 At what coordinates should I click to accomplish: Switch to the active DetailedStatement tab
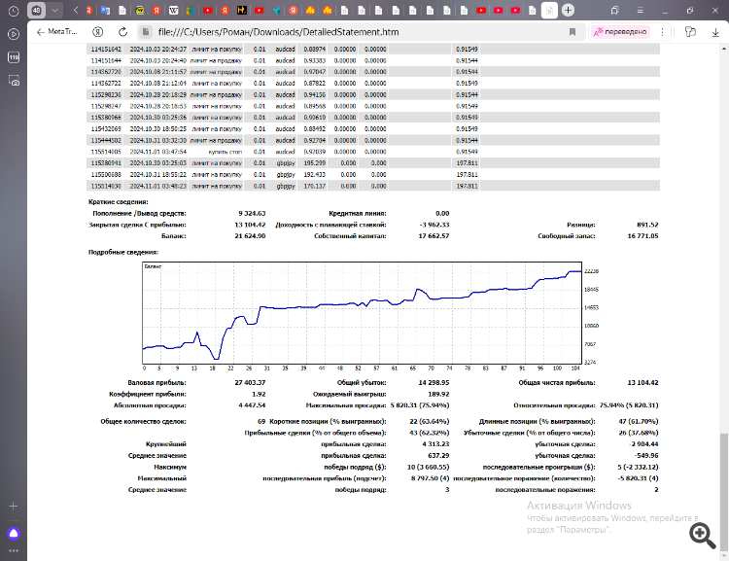(x=549, y=10)
